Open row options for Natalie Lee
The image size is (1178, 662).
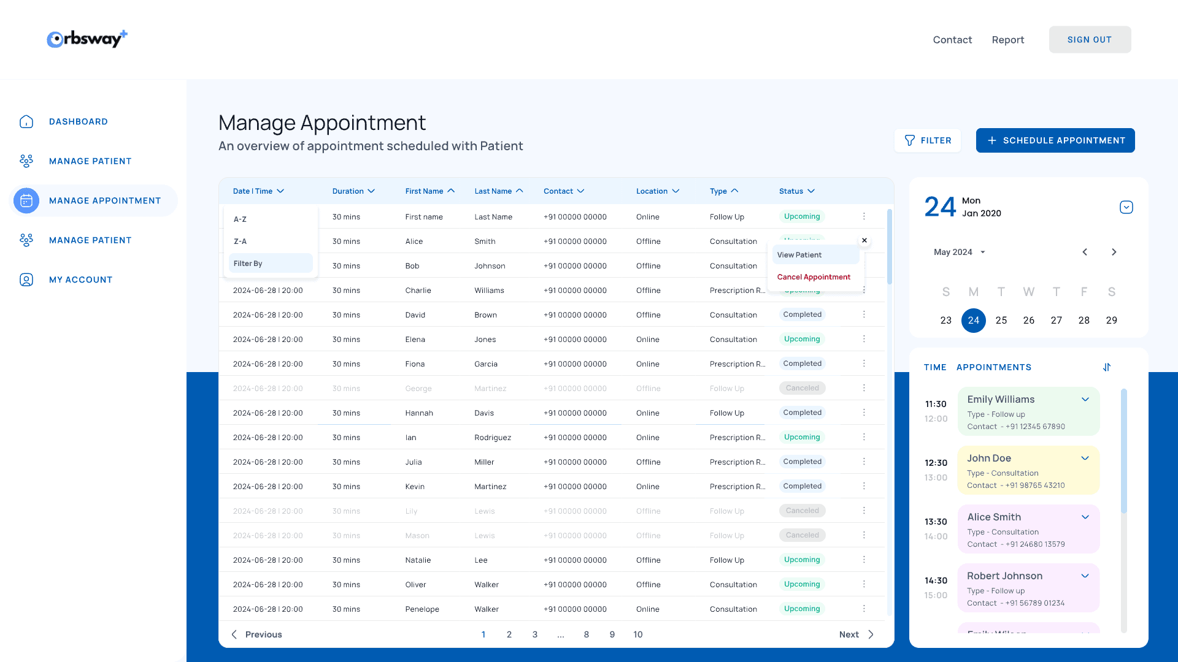pyautogui.click(x=864, y=560)
